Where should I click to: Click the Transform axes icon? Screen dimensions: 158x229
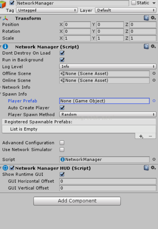tap(5, 18)
